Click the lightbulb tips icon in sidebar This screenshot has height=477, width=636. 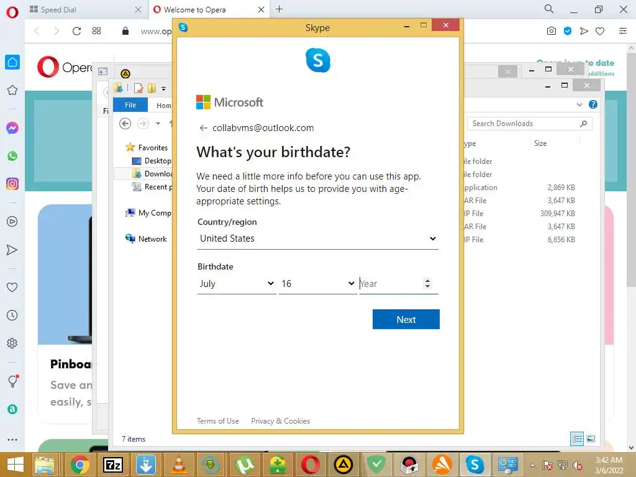[x=12, y=381]
